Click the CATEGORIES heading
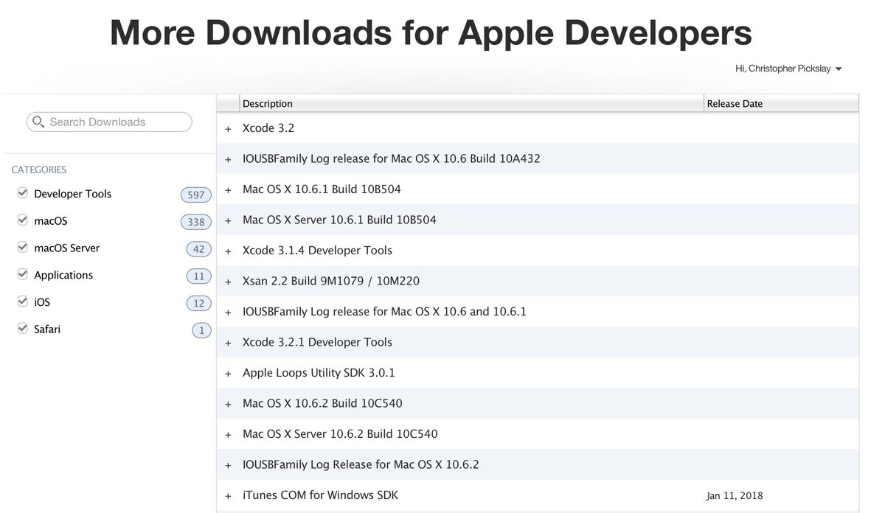 coord(39,170)
